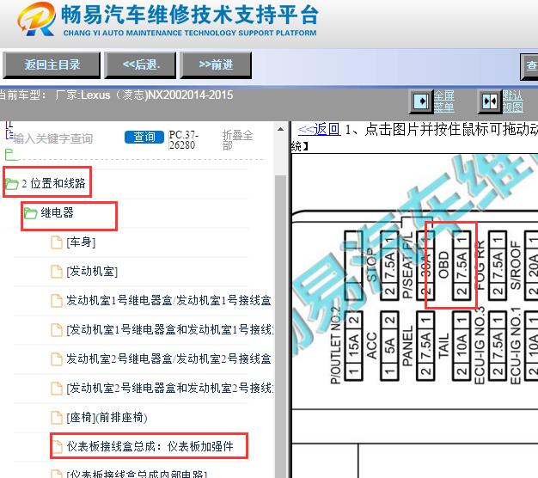538x478 pixels.
Task: Click the ECU-IG NO.3 fuse label
Action: pos(480,346)
